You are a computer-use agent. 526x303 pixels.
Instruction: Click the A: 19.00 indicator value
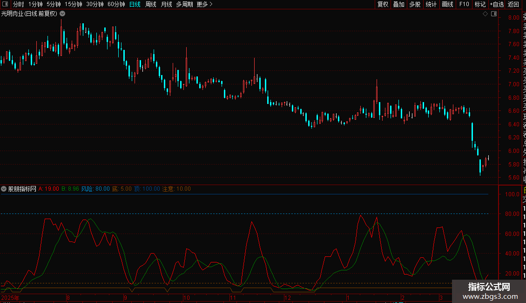(48, 189)
